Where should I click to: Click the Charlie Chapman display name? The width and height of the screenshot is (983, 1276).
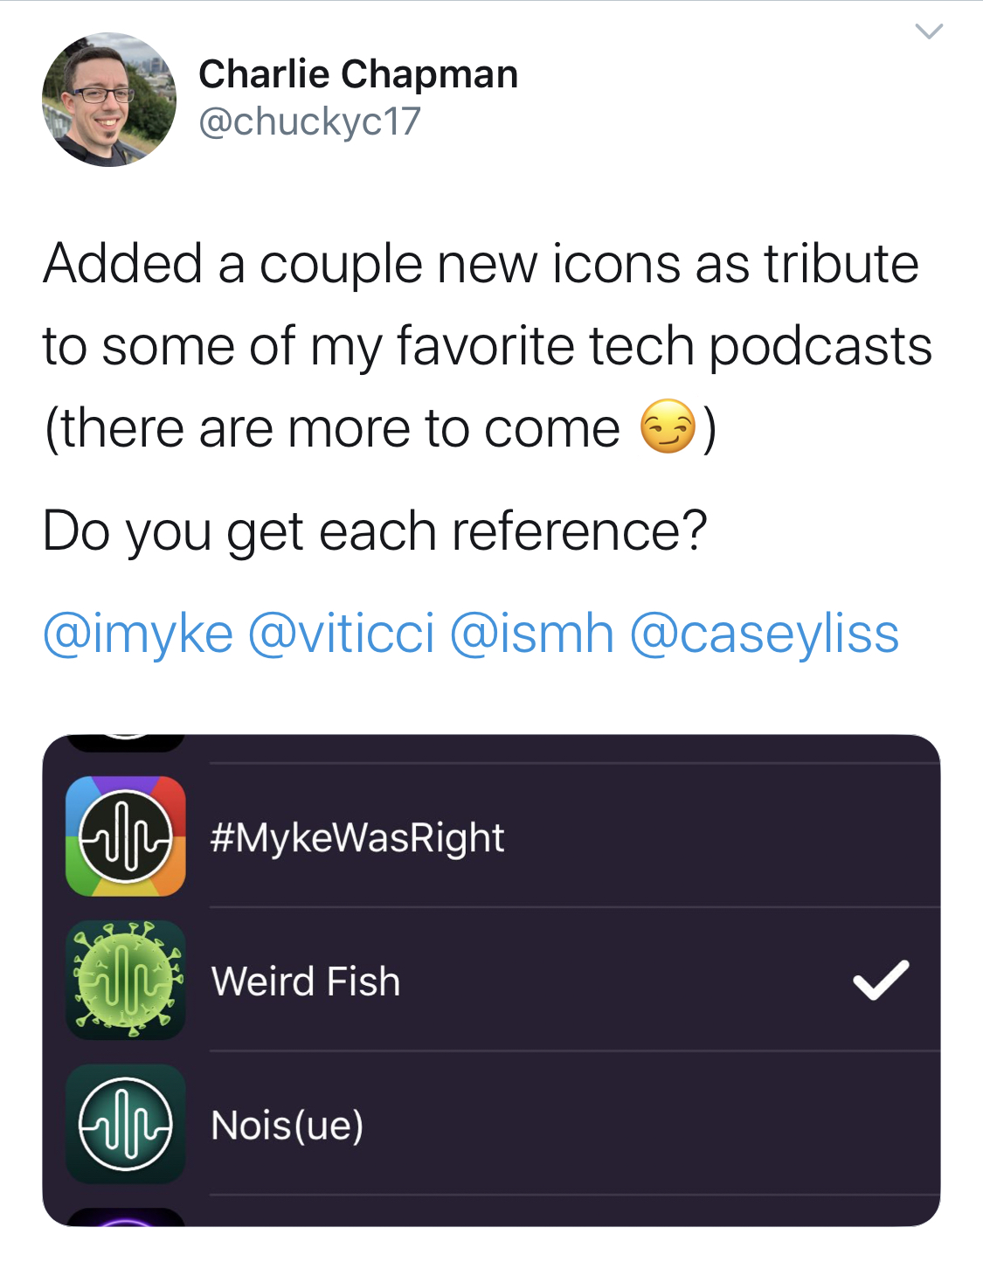pos(358,74)
